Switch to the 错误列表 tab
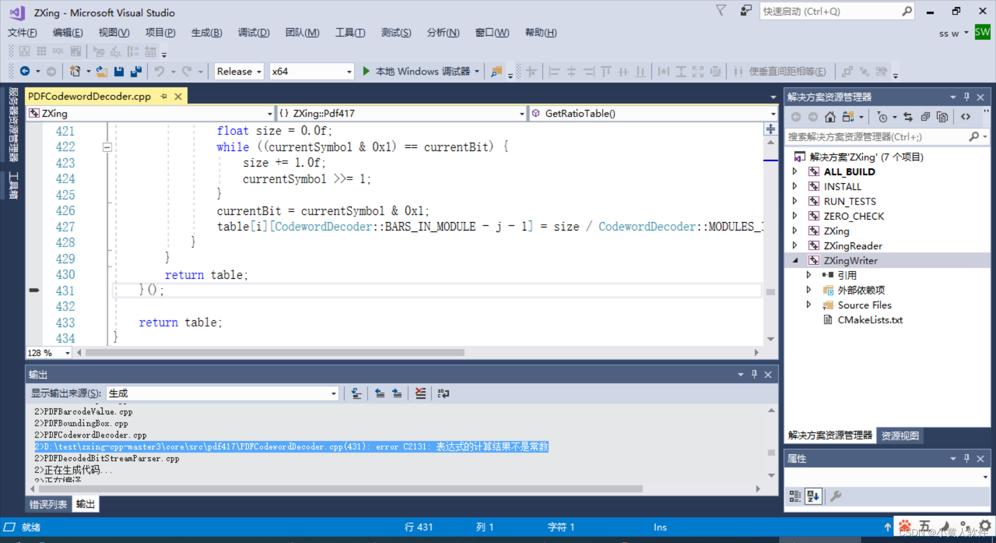 pos(48,504)
